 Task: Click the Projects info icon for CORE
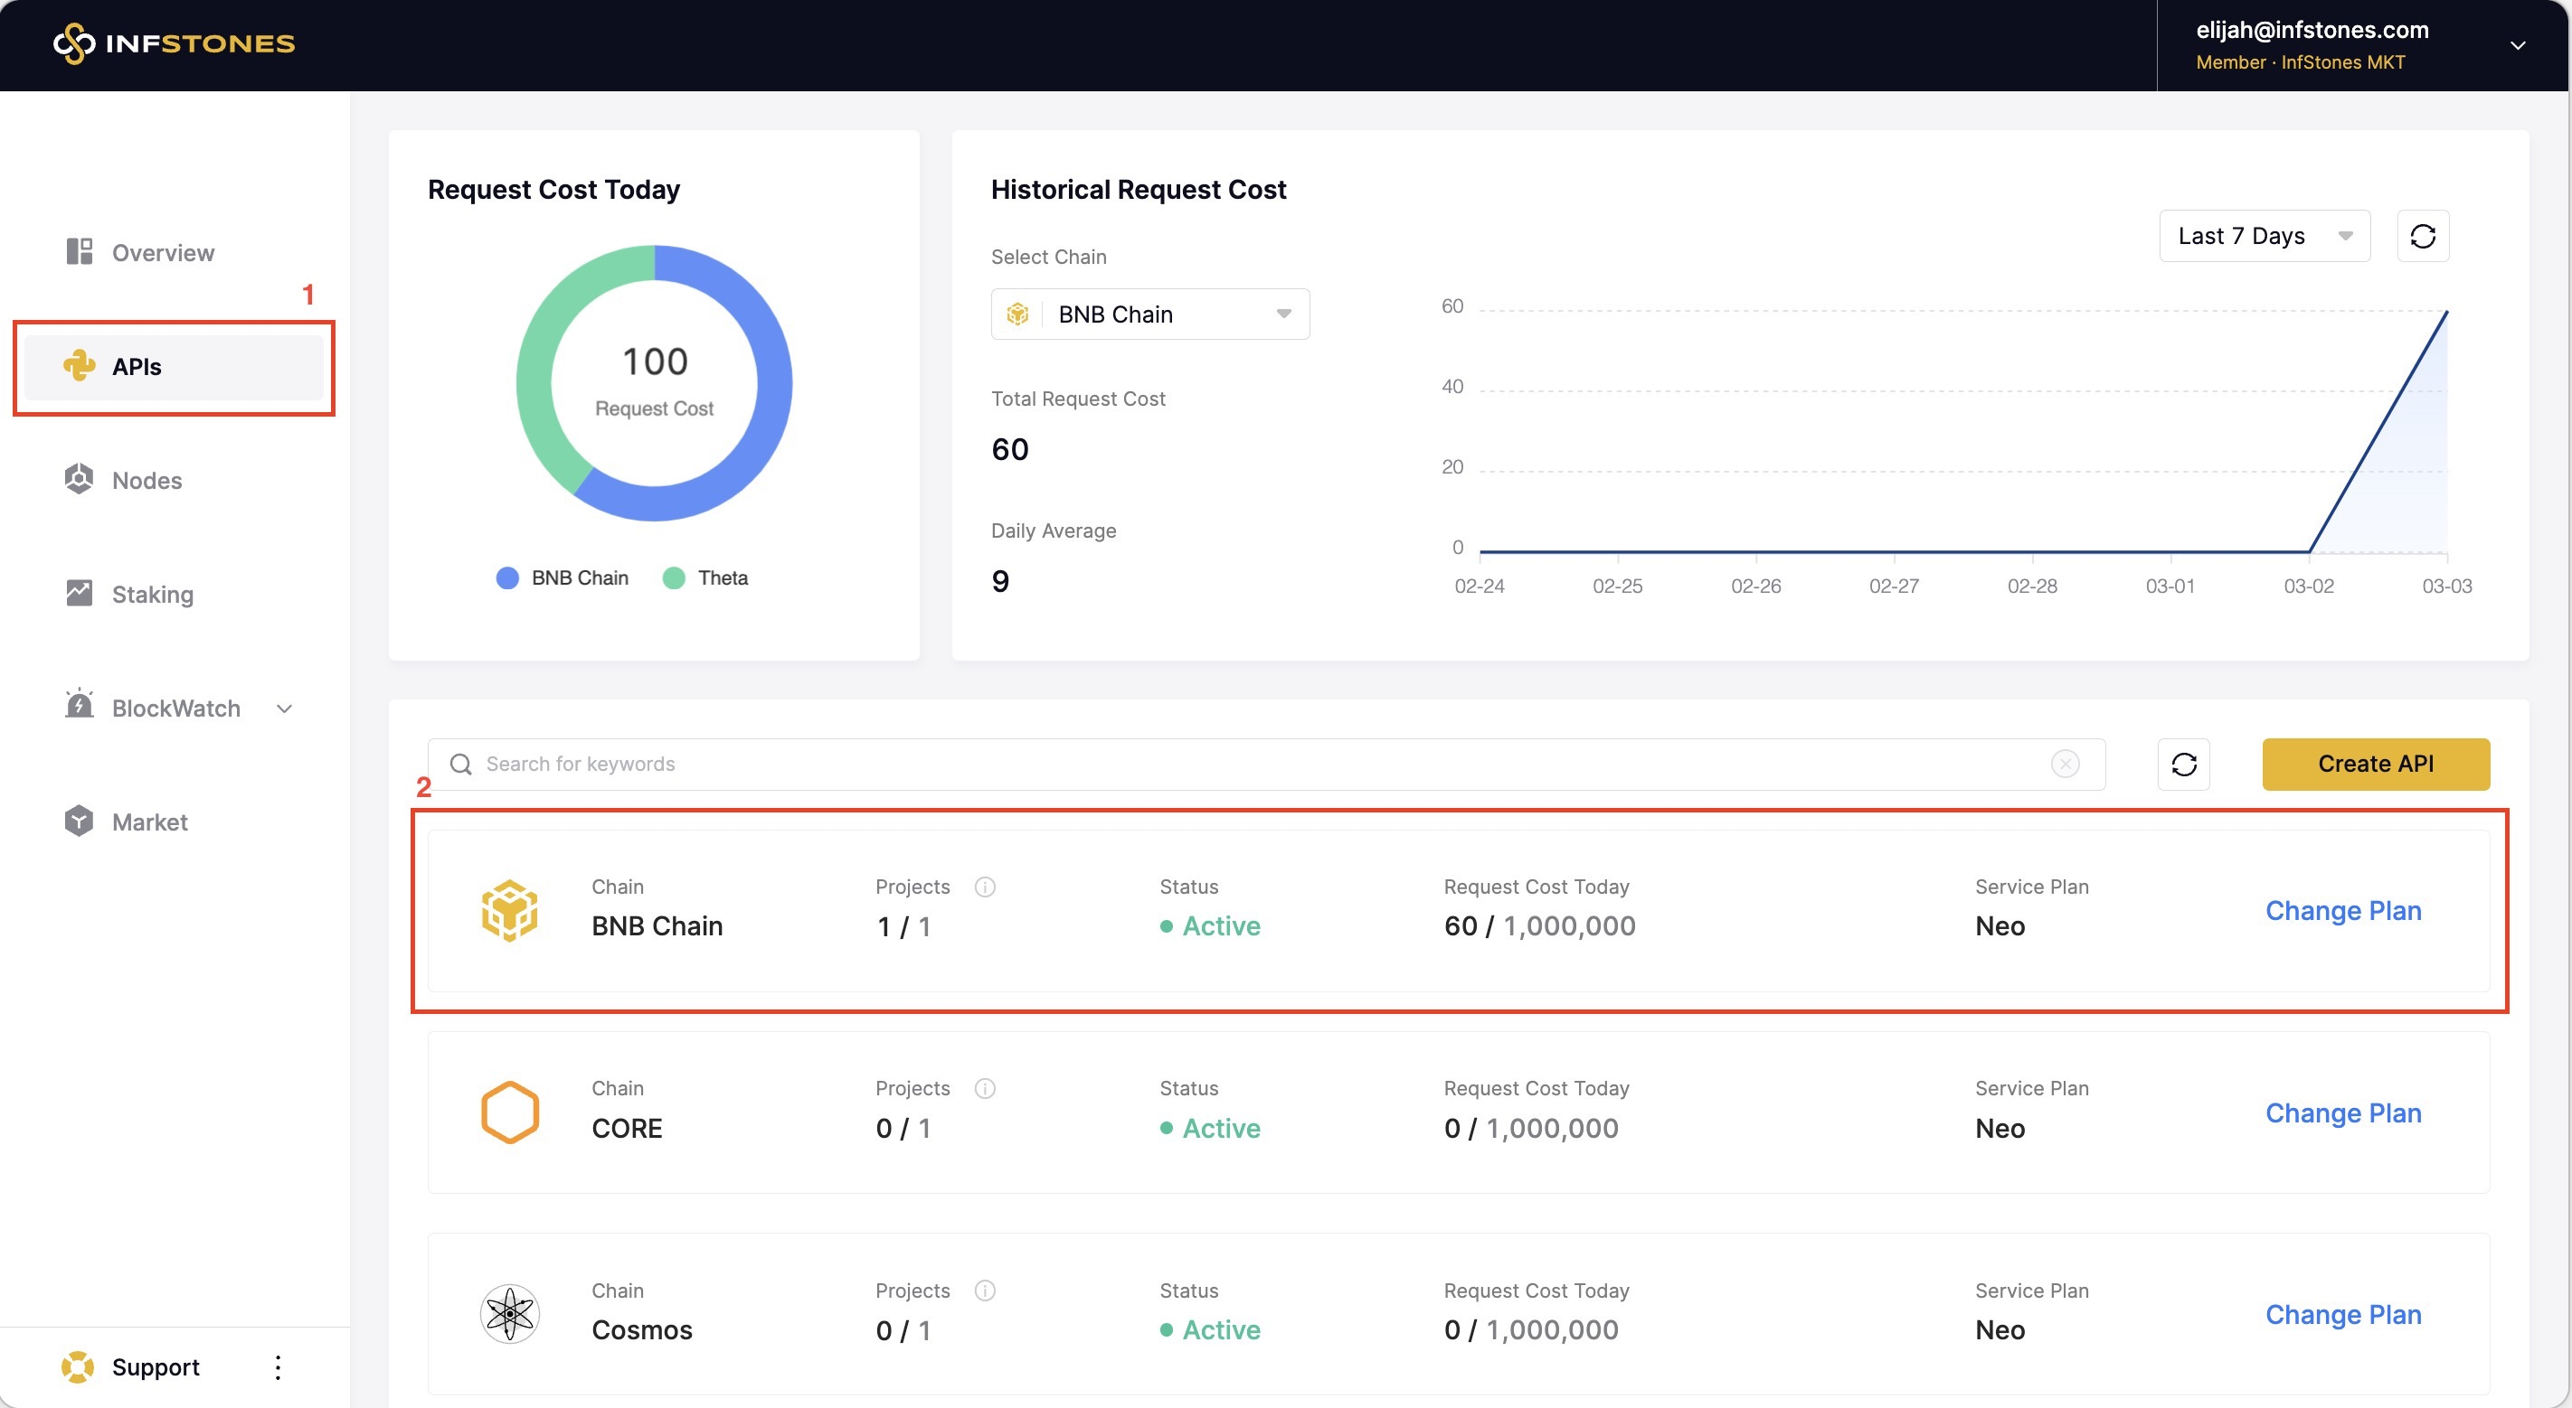985,1088
